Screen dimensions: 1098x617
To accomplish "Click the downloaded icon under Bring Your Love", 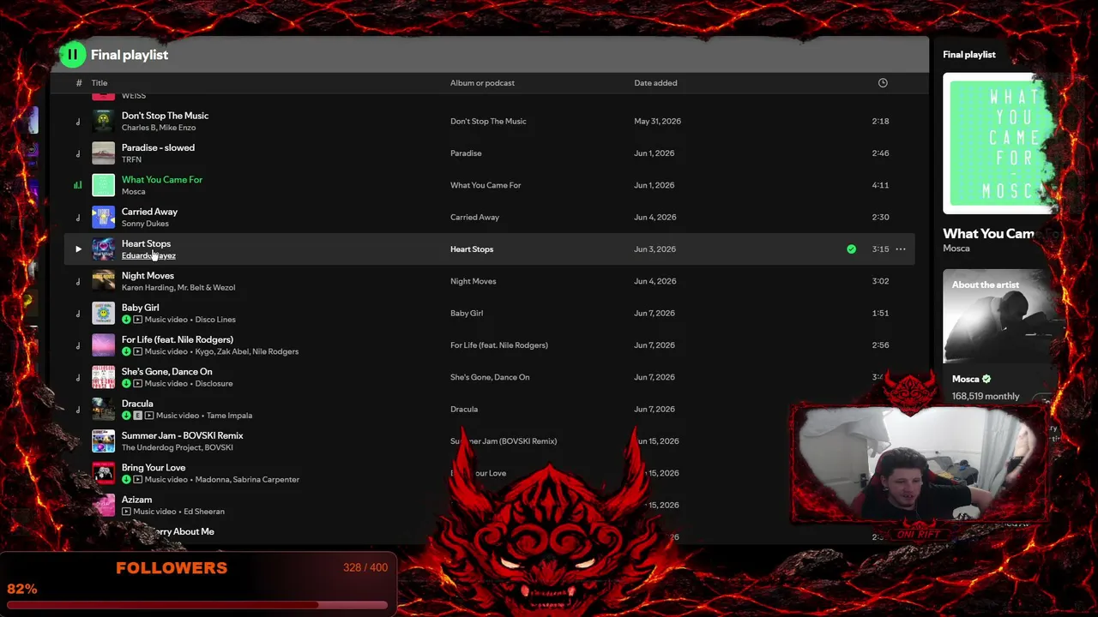I will point(126,479).
